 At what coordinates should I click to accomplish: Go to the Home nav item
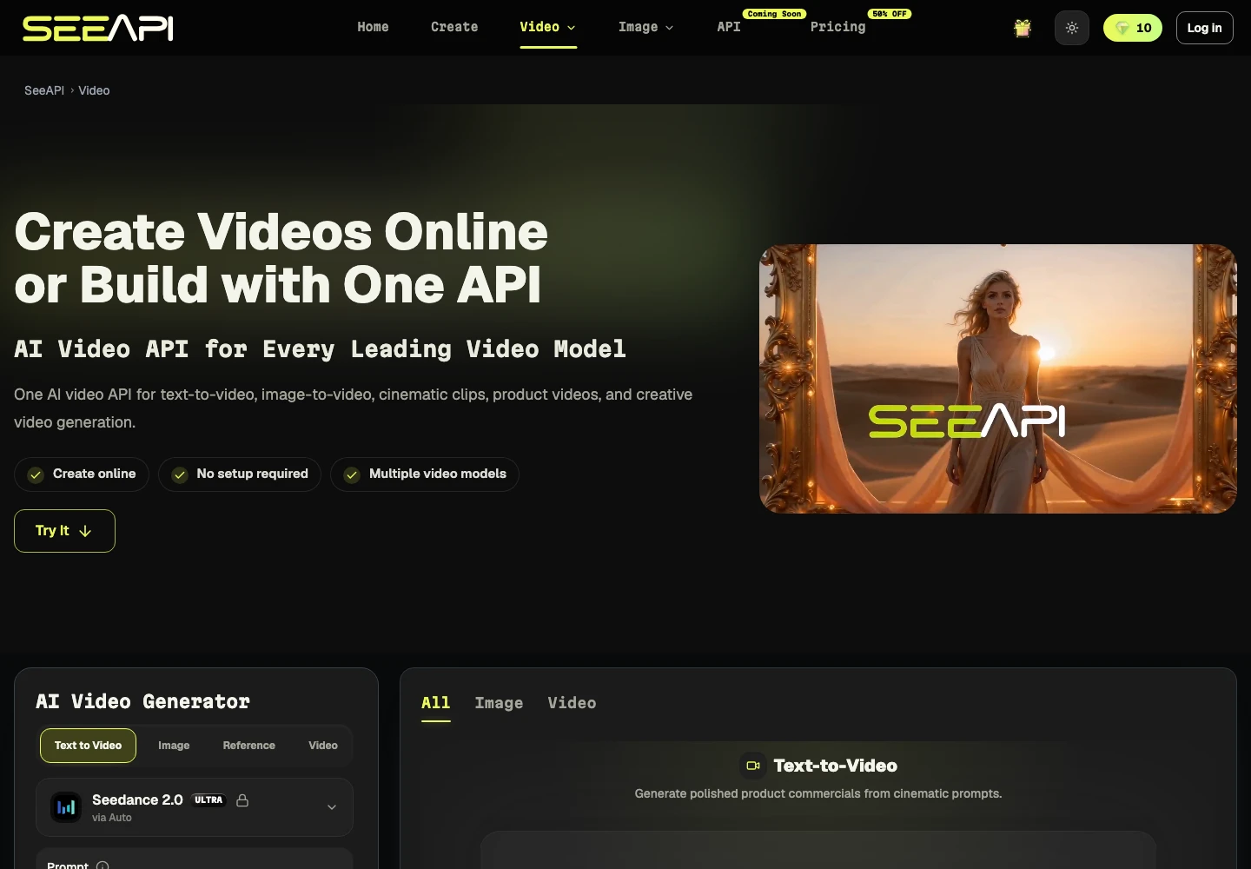[x=373, y=27]
